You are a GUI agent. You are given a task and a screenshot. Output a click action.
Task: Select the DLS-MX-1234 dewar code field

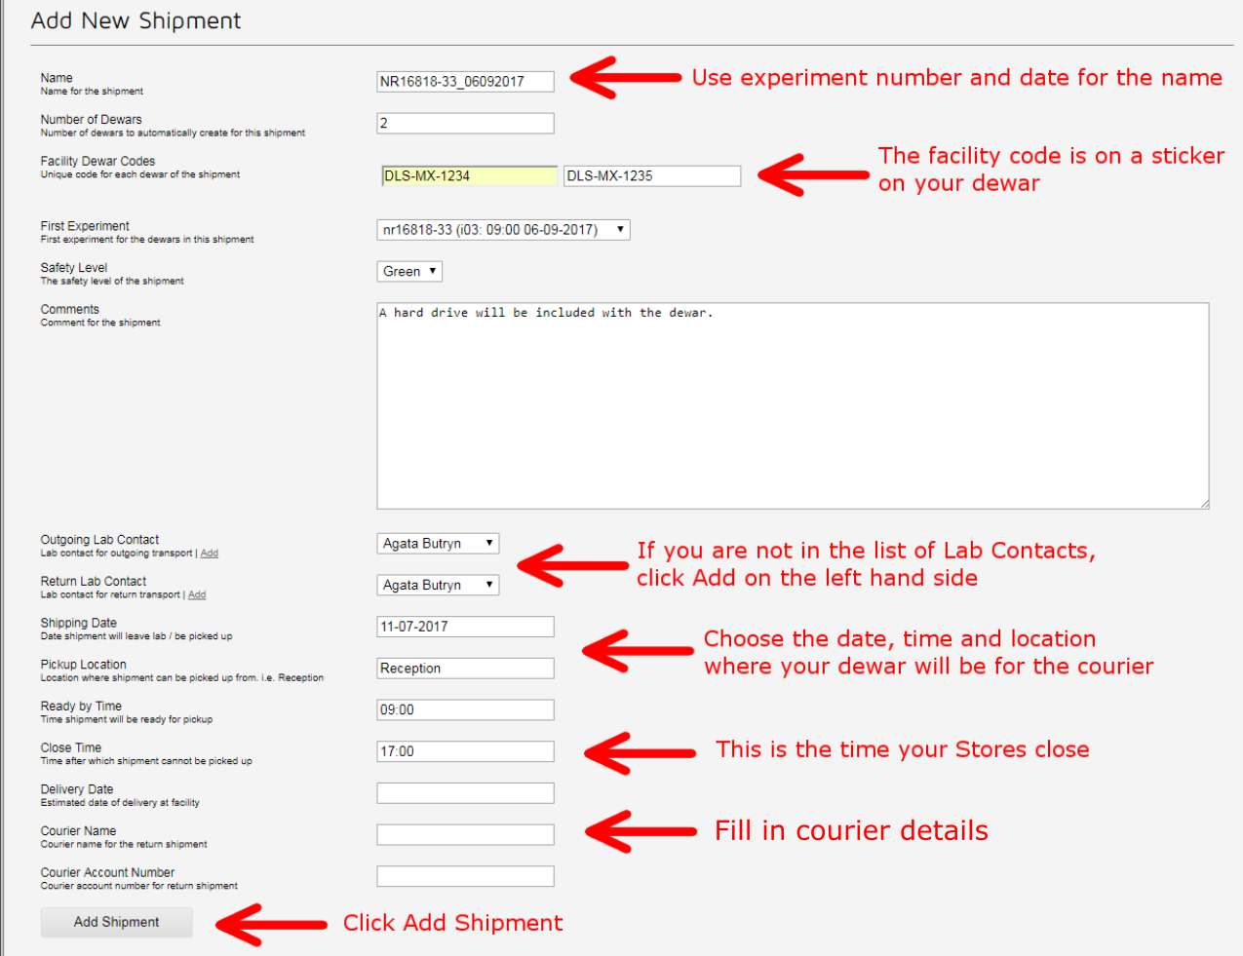(469, 176)
